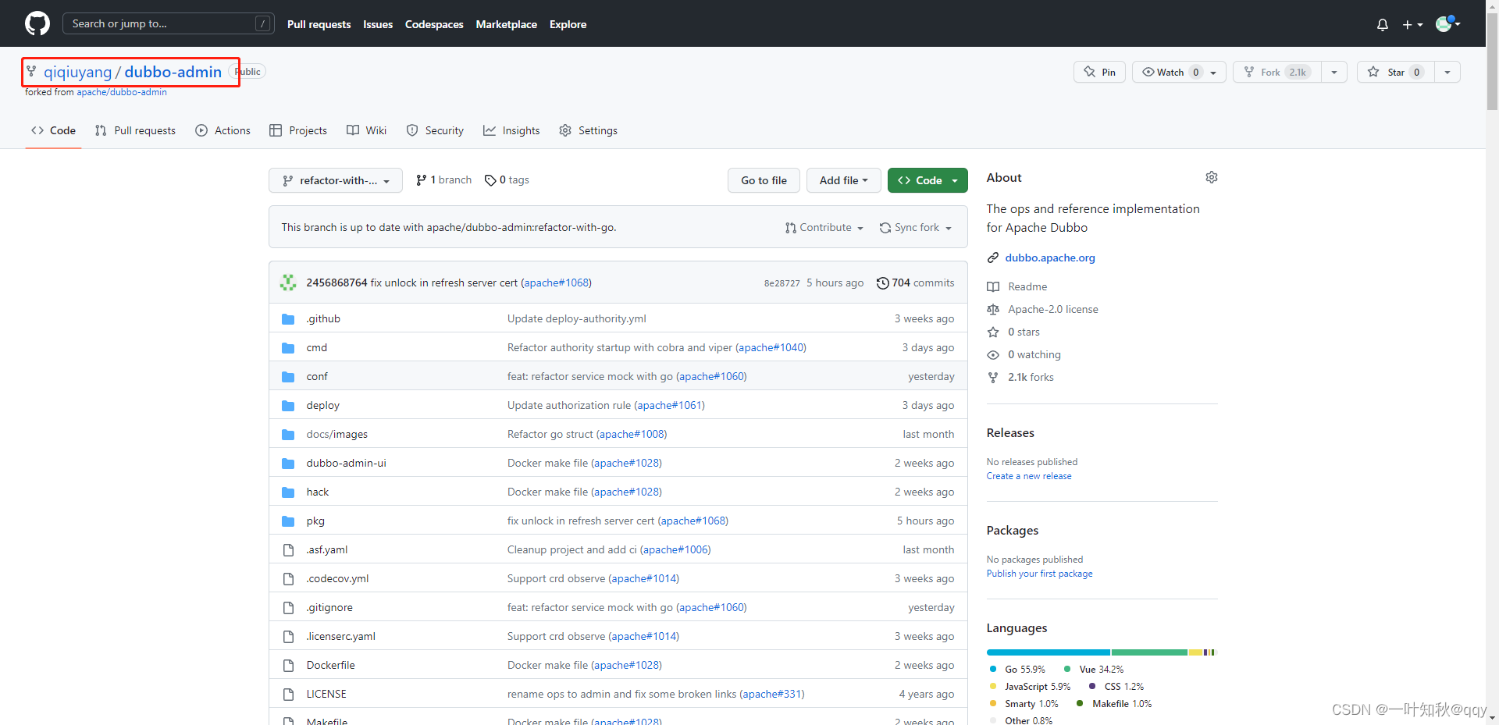Expand the Star lists arrow

coord(1447,72)
